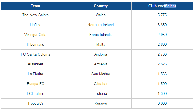Click the Wales country cell
The height and width of the screenshot is (110, 195).
(101, 15)
